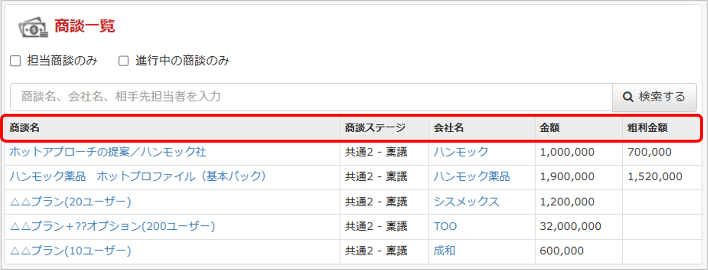Click the 金額 column header
The image size is (708, 270).
550,128
